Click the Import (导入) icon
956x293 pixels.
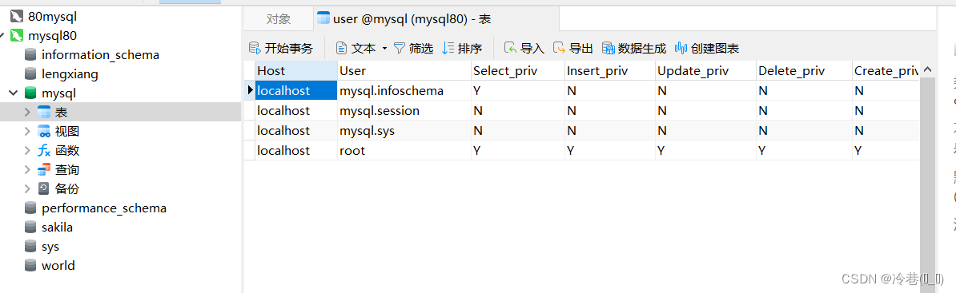[x=511, y=48]
